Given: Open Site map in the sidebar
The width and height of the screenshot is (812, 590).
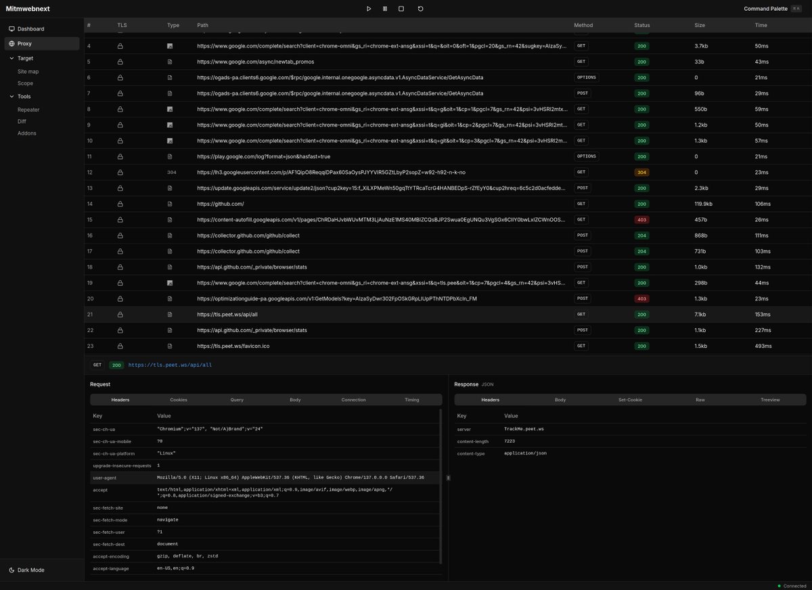Looking at the screenshot, I should pos(28,71).
